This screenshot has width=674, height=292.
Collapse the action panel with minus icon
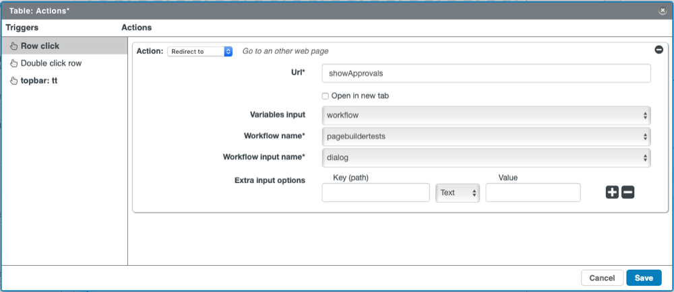point(658,50)
